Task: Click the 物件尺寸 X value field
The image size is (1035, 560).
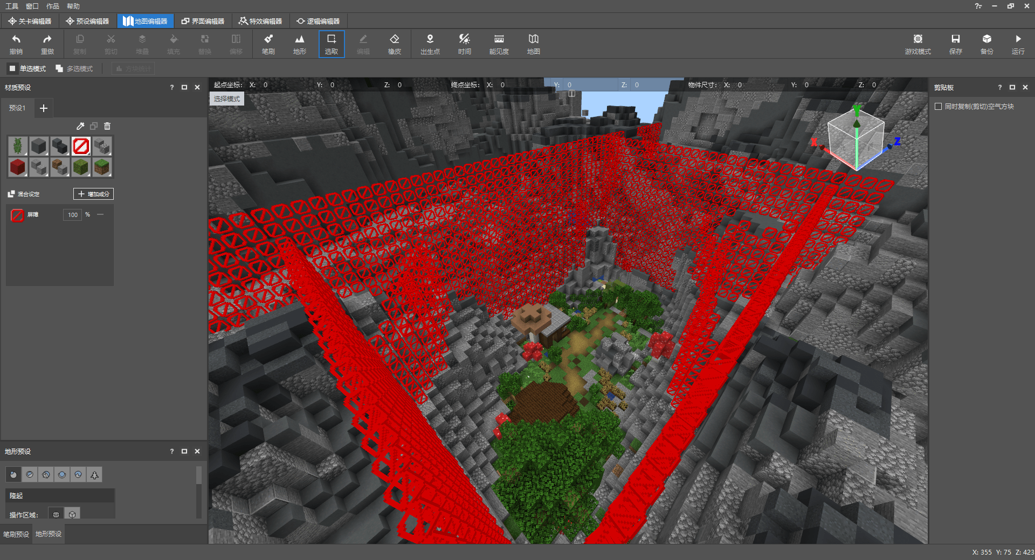Action: 760,85
